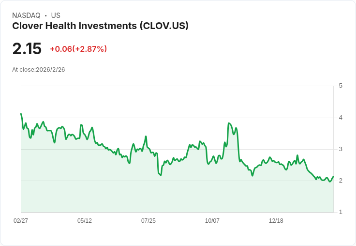Image resolution: width=356 pixels, height=246 pixels.
Task: Click the y-axis label 1
Action: click(341, 212)
